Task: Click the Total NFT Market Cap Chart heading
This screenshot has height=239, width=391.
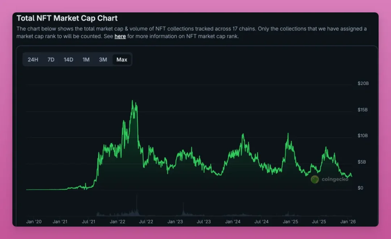Action: pyautogui.click(x=67, y=18)
